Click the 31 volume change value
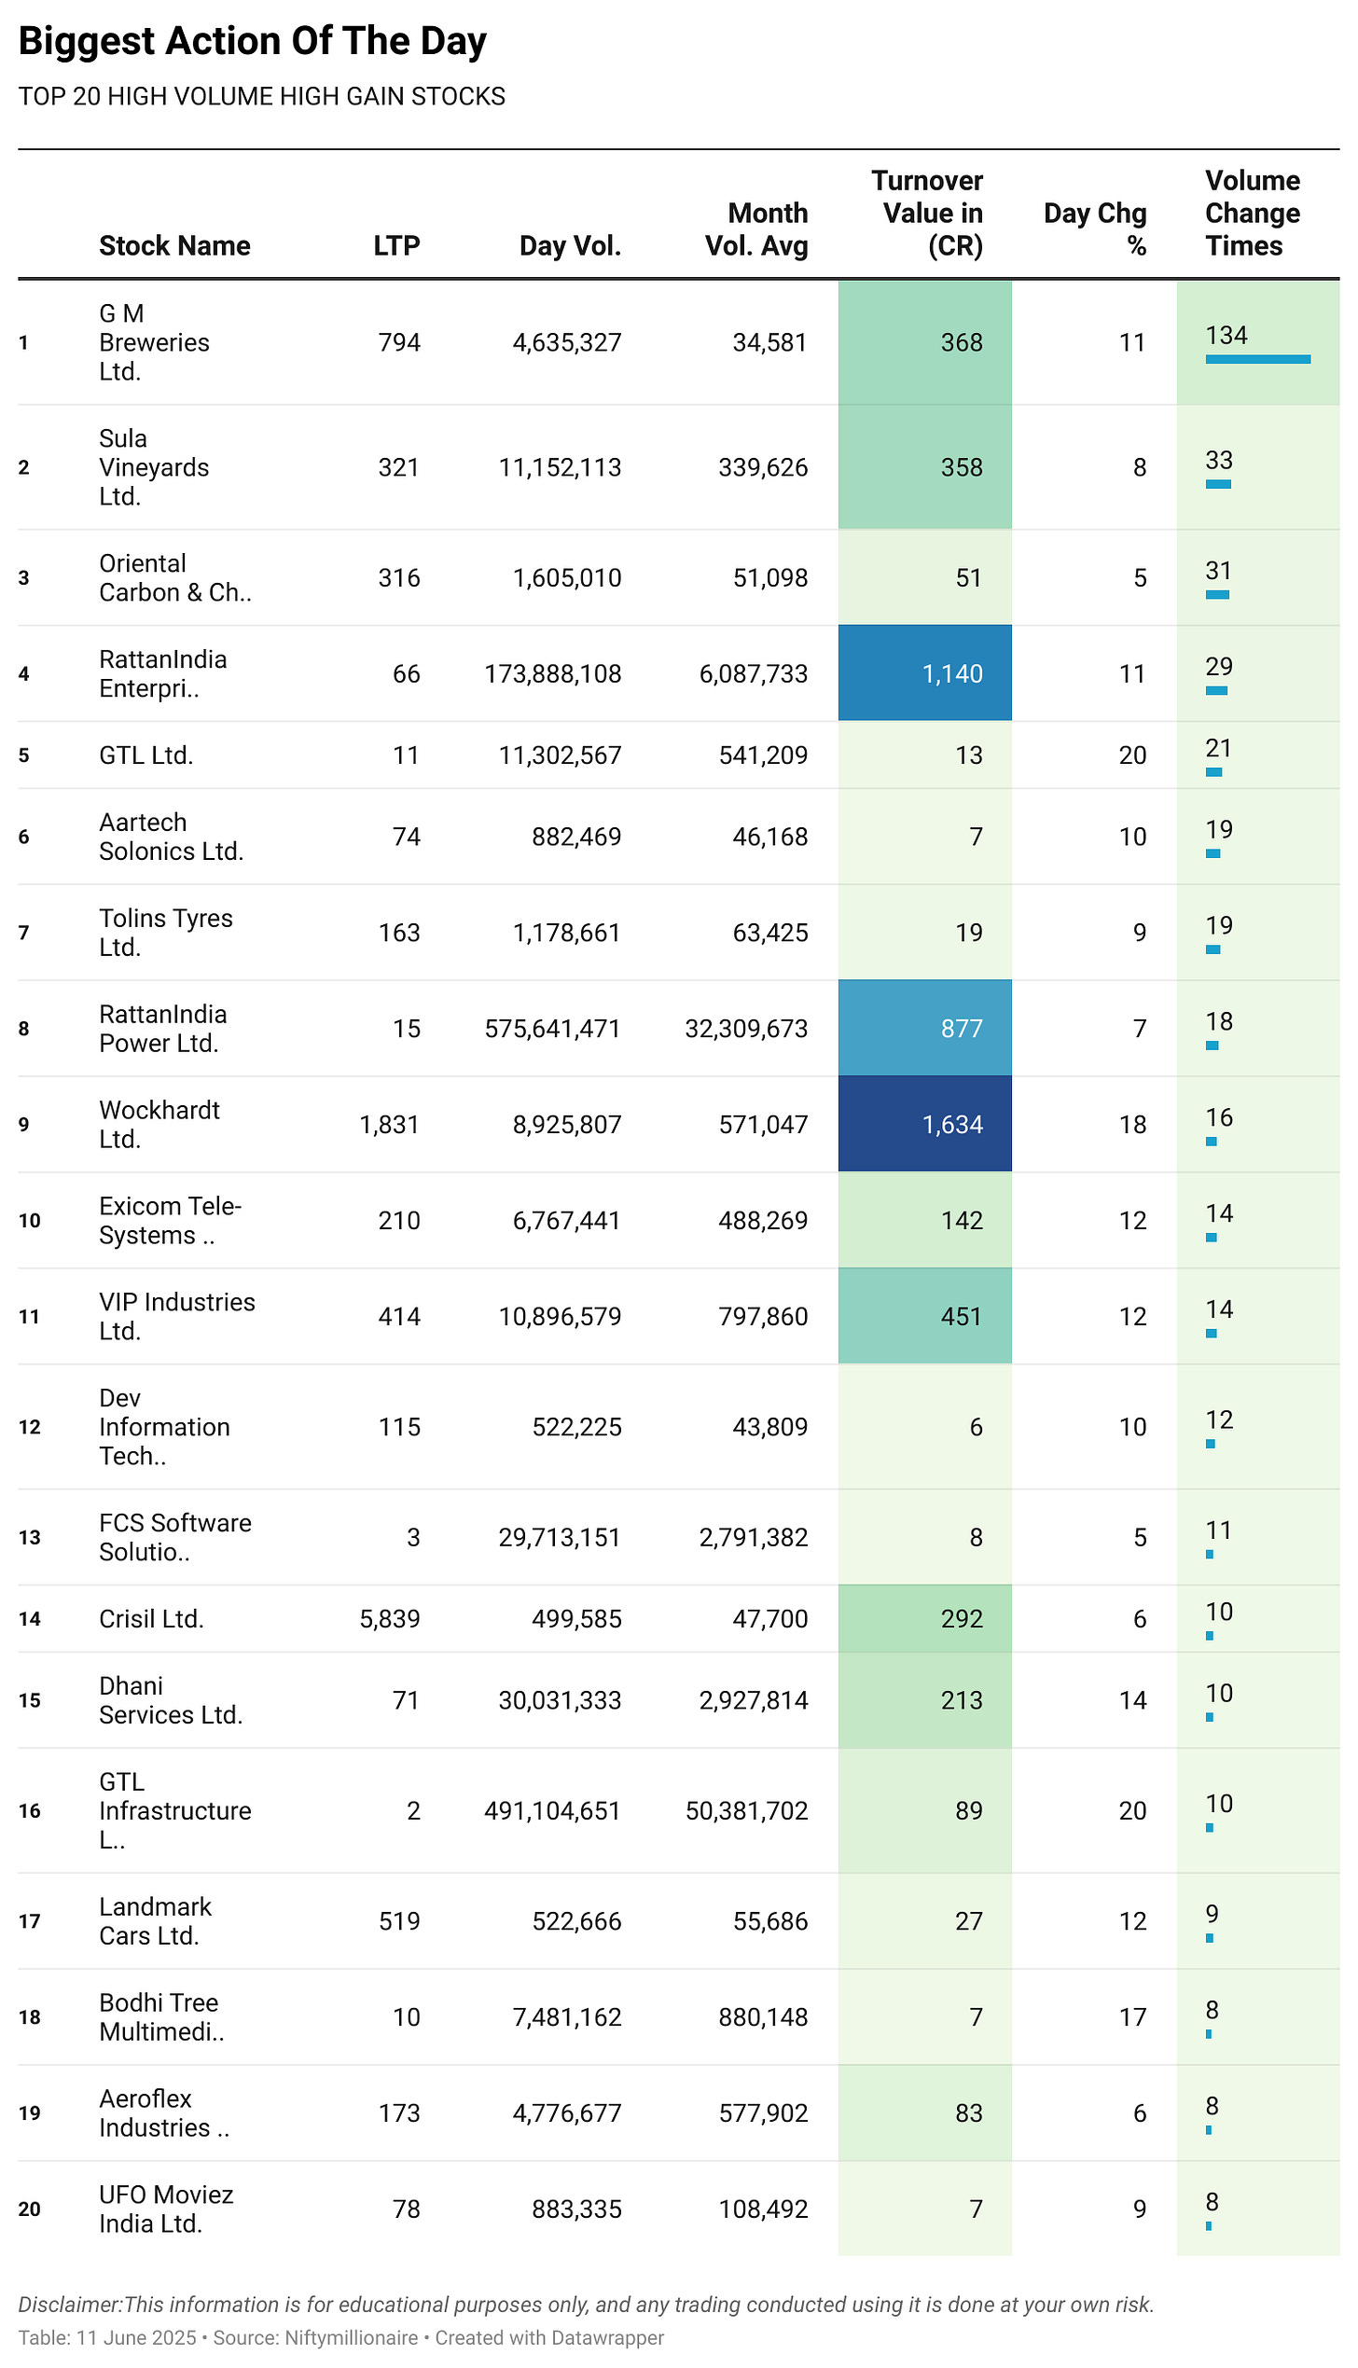The image size is (1358, 2368). click(x=1219, y=571)
